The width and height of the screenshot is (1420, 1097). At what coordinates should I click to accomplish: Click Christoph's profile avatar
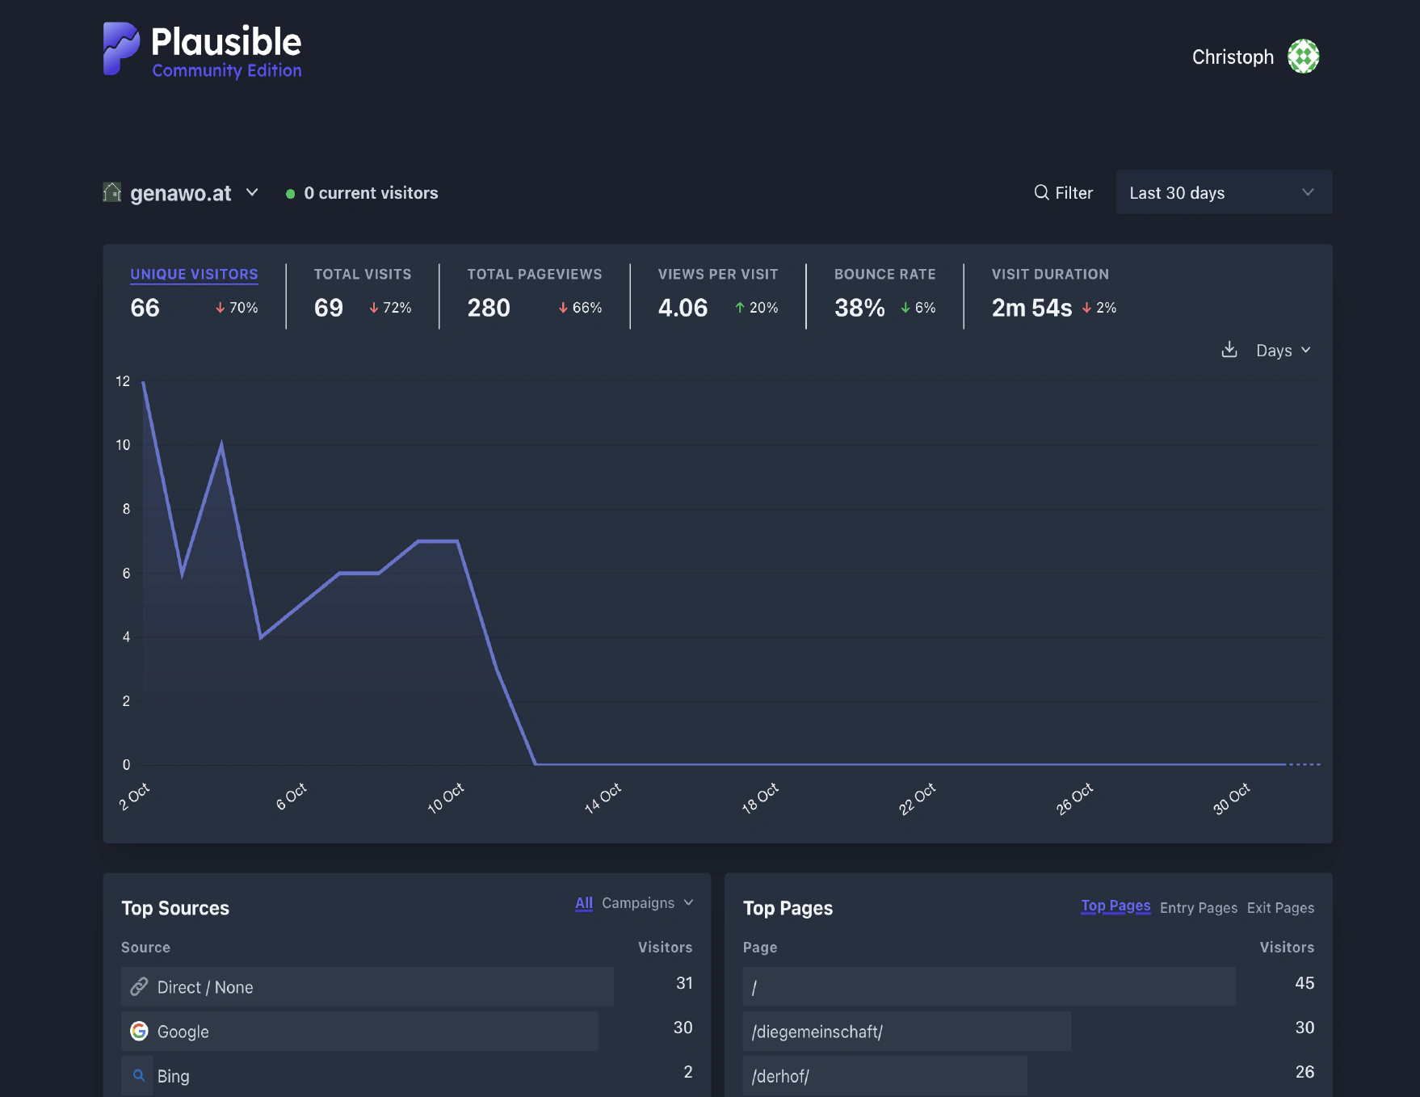1304,56
